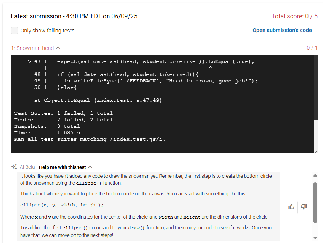Screen dimensions: 323x243
Task: Click the Latest submission timestamp heading
Action: click(74, 16)
